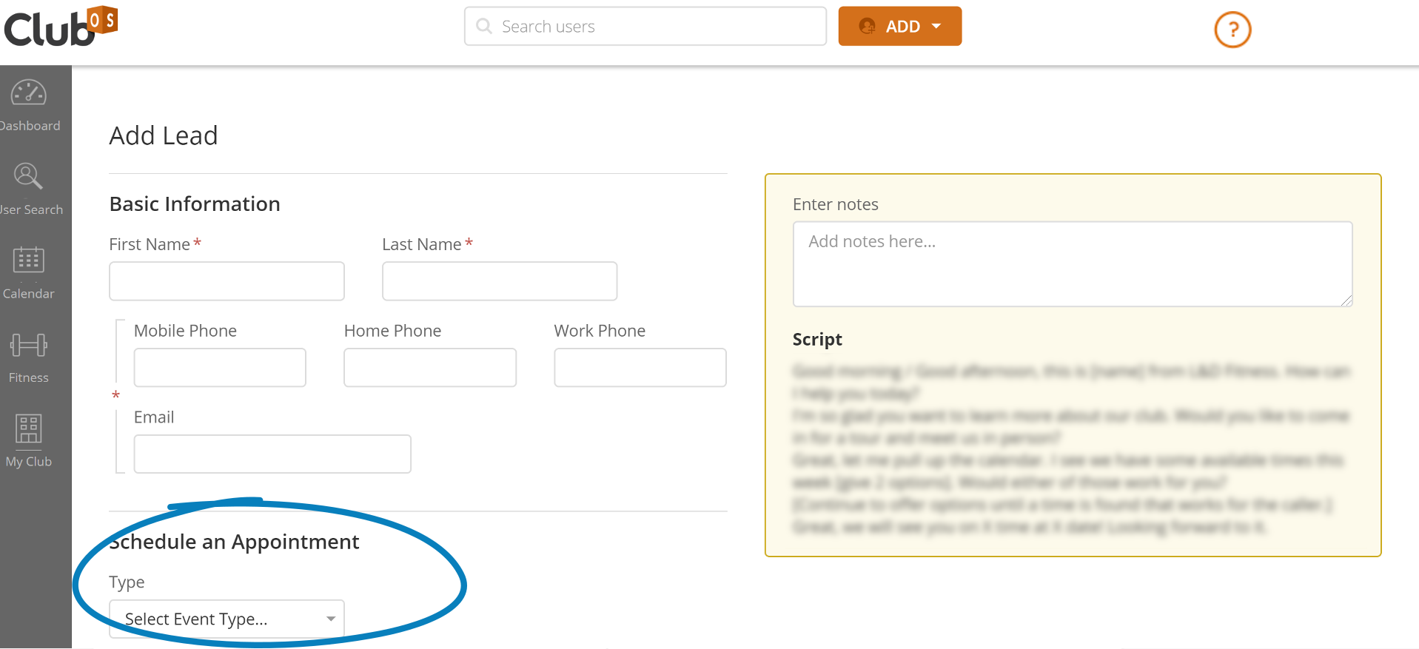Image resolution: width=1419 pixels, height=649 pixels.
Task: Open the Select Event Type dropdown
Action: tap(227, 619)
